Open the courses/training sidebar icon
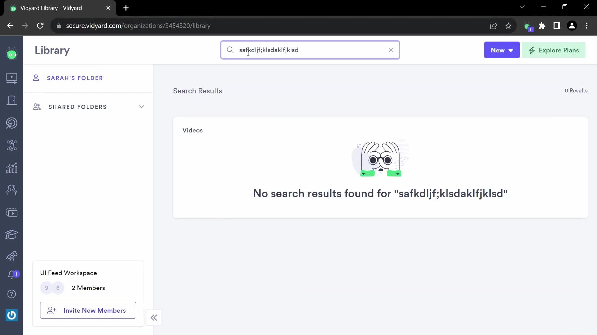Viewport: 597px width, 335px height. click(12, 234)
